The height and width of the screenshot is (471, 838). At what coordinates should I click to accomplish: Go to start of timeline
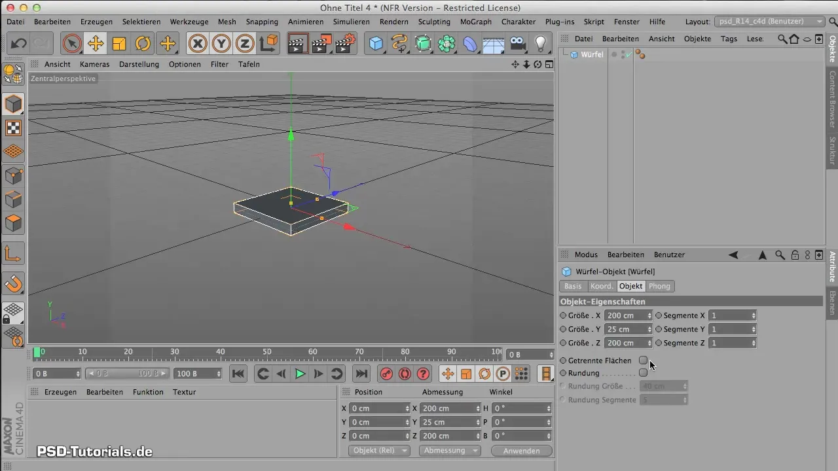click(x=238, y=374)
